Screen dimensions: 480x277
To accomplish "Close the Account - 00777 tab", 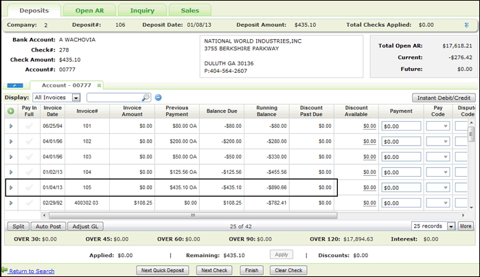I will pyautogui.click(x=99, y=85).
